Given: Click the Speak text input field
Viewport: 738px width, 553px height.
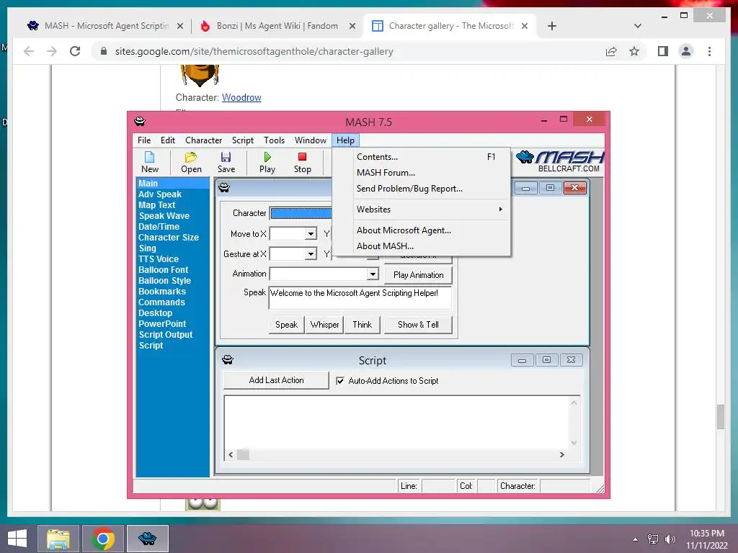Looking at the screenshot, I should (360, 297).
